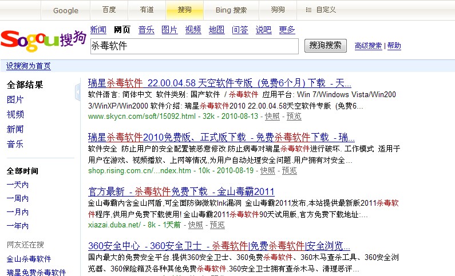Open the 视频 category above search box
The width and height of the screenshot is (455, 276).
[193, 30]
